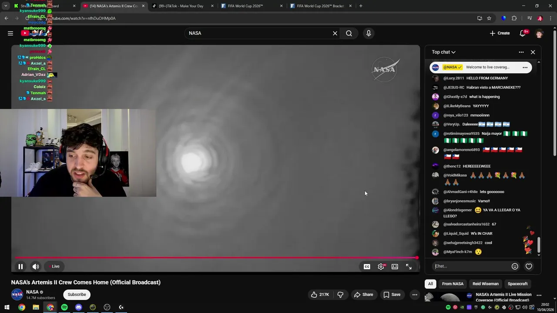Like the video (217K)
The width and height of the screenshot is (557, 313).
tap(320, 294)
